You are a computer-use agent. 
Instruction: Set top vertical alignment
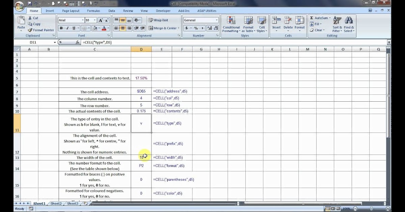tap(116, 20)
